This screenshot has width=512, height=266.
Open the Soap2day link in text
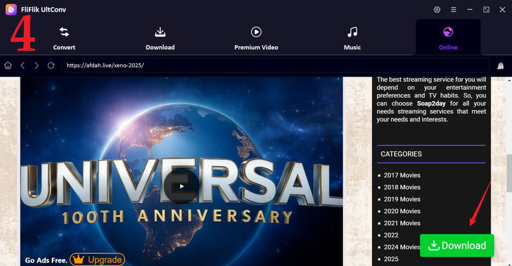(x=431, y=104)
